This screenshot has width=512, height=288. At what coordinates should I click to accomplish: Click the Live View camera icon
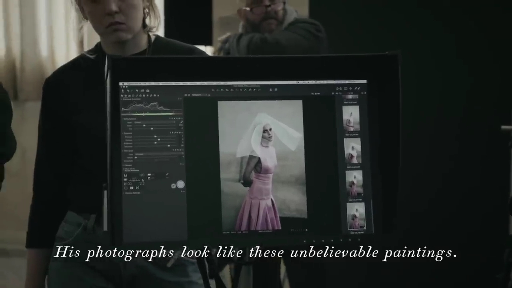pyautogui.click(x=173, y=186)
